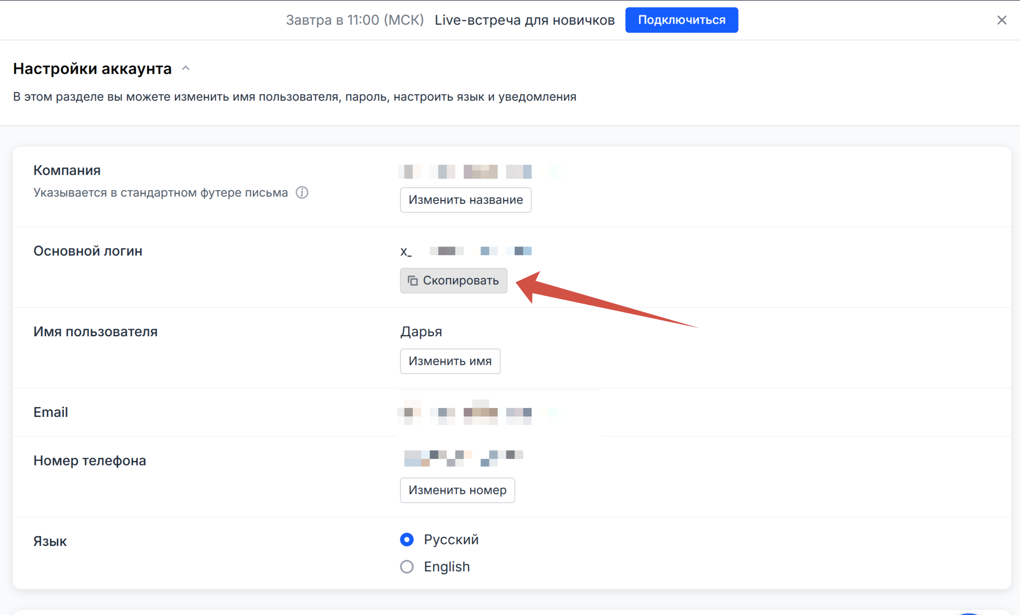Select the Русский language radio button

click(x=407, y=539)
